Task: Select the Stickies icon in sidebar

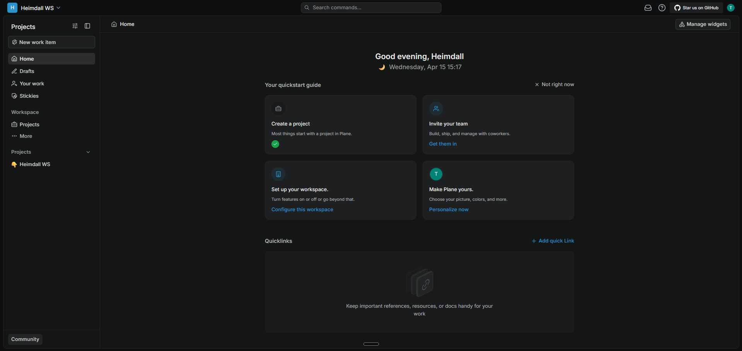Action: coord(14,96)
